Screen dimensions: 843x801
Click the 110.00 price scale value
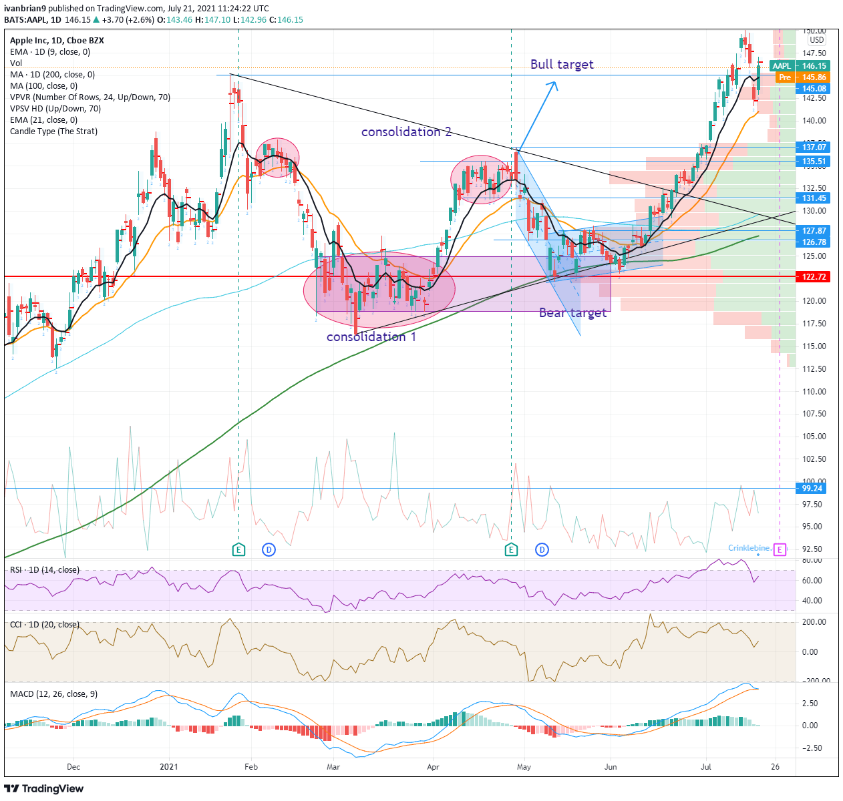click(814, 392)
